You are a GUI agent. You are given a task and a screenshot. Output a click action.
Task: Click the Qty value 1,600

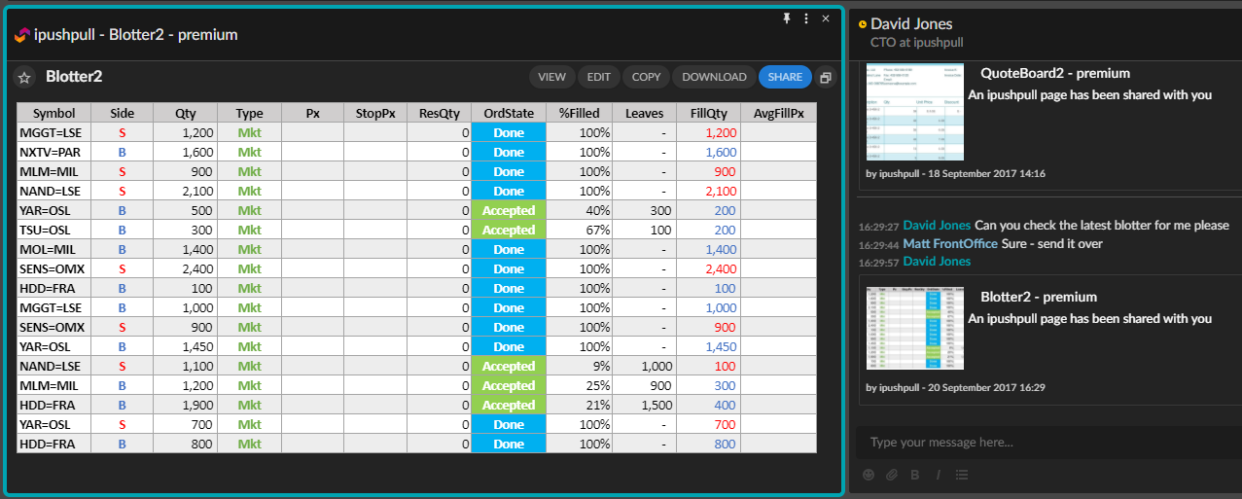186,152
